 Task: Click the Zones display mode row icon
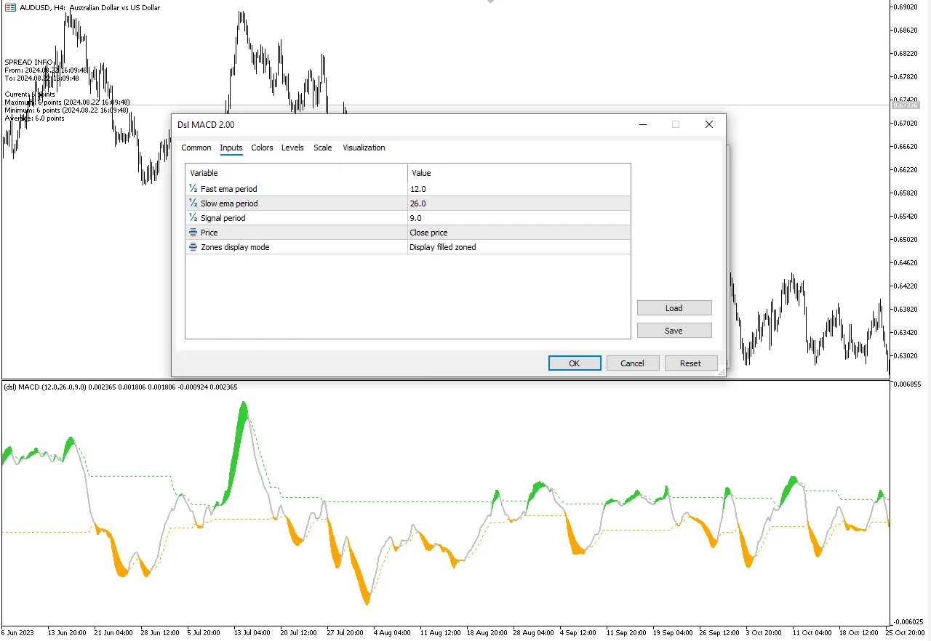click(x=193, y=247)
